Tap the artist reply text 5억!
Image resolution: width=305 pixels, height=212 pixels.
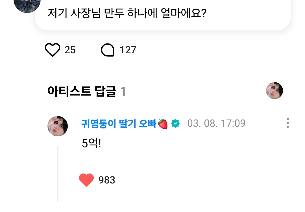point(91,144)
